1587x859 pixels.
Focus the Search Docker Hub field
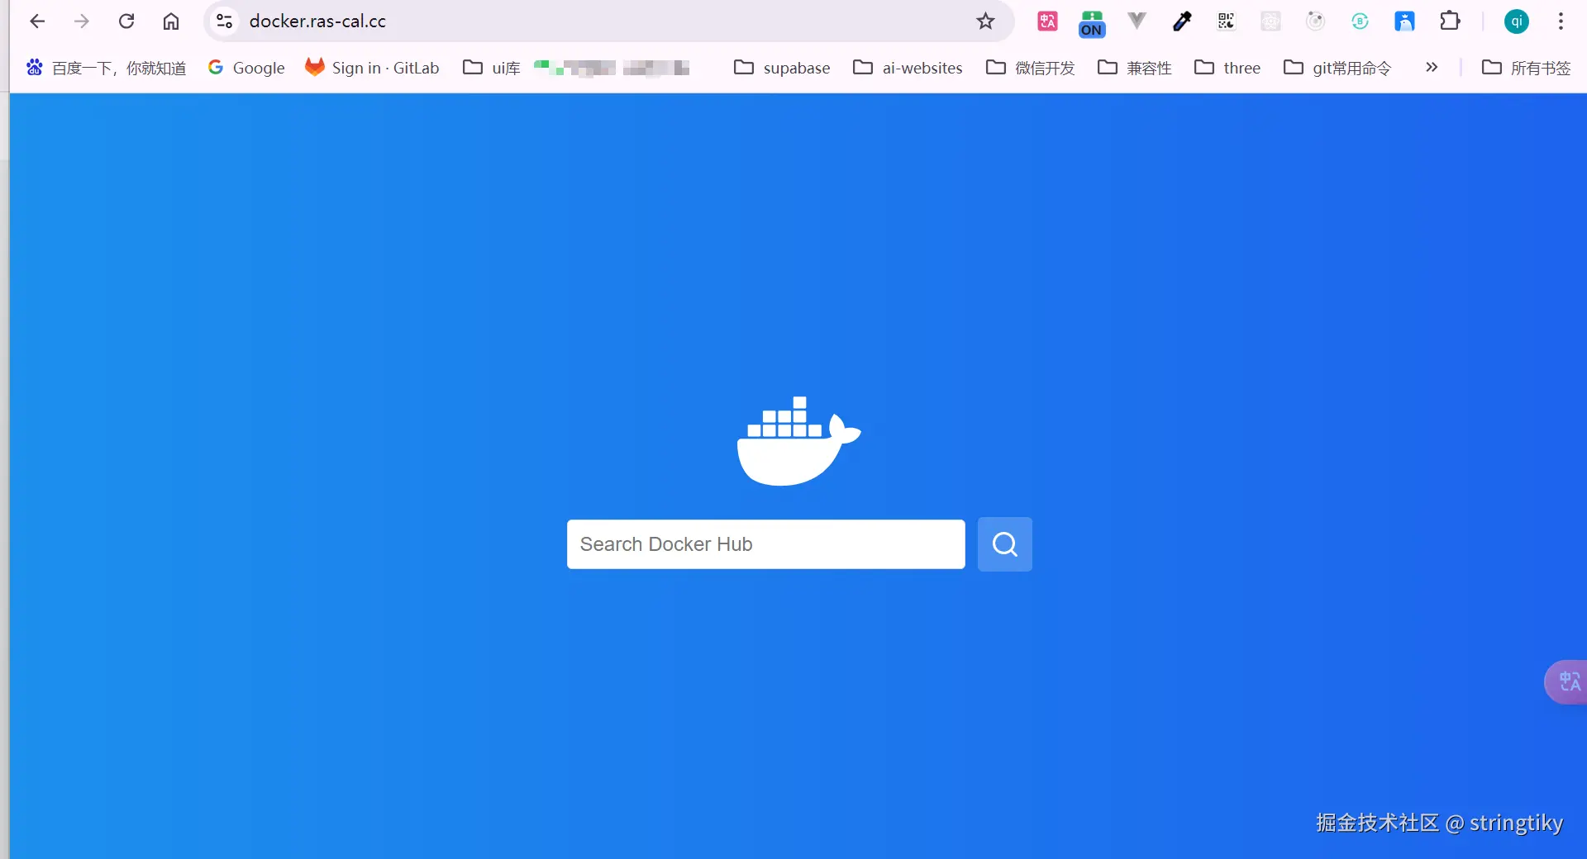pyautogui.click(x=765, y=544)
